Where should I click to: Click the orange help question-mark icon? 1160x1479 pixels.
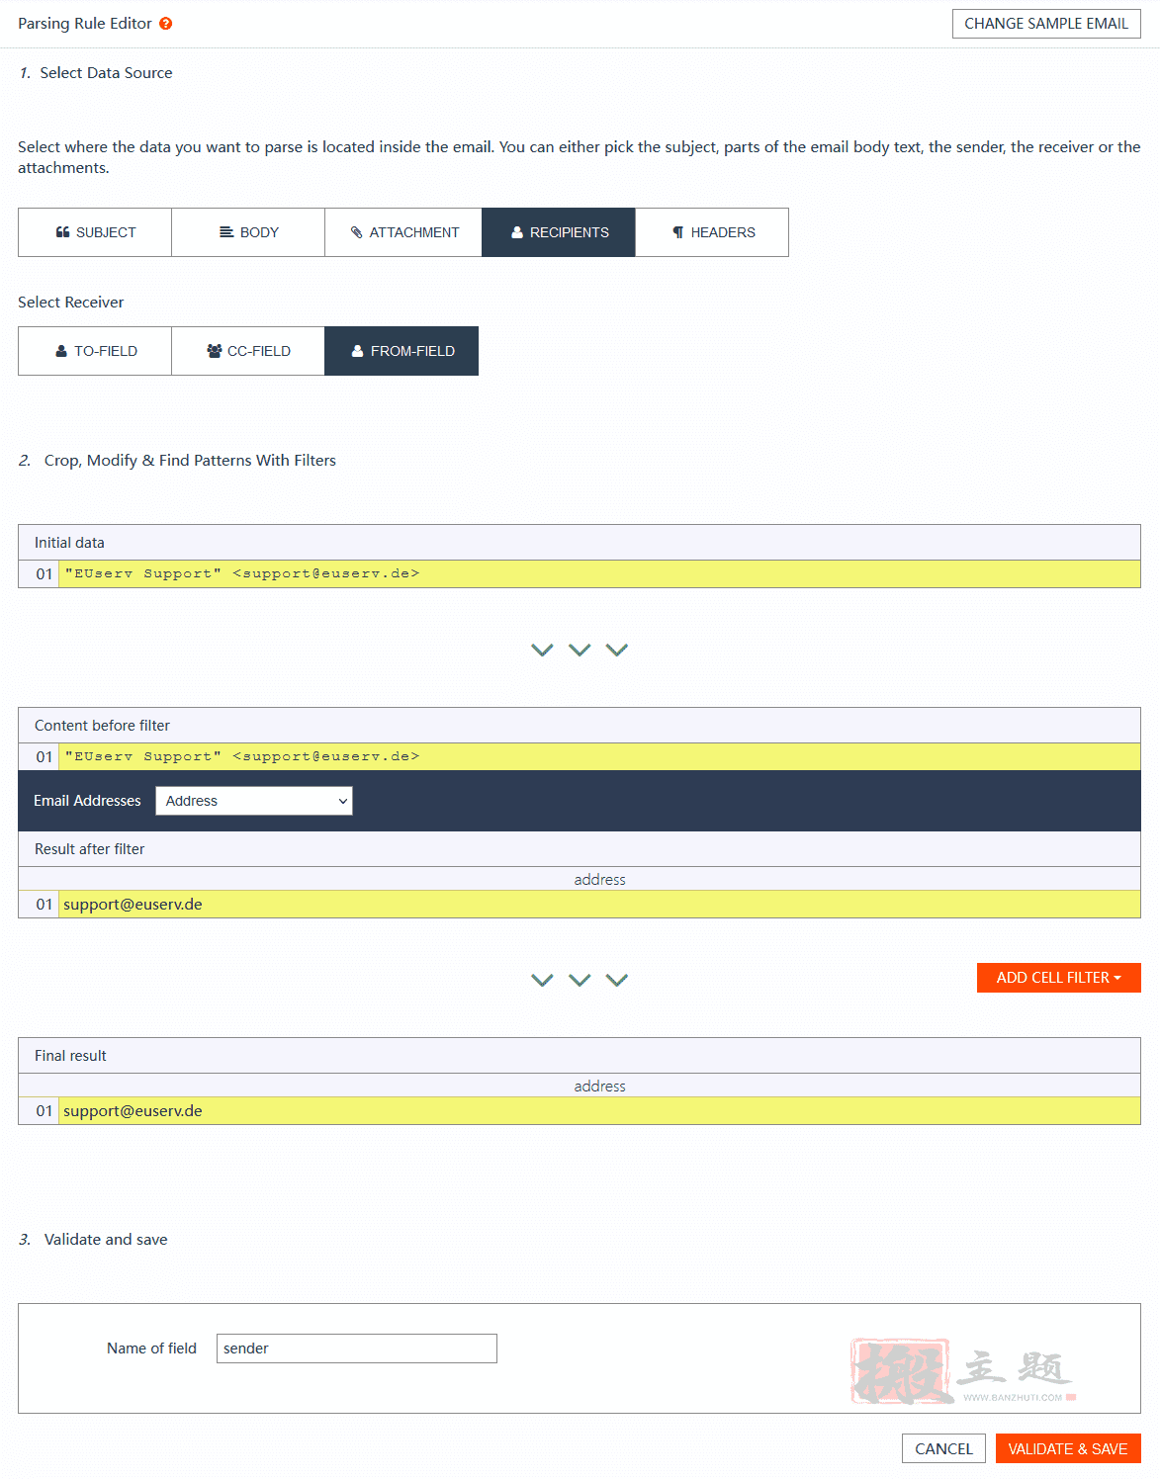(166, 24)
